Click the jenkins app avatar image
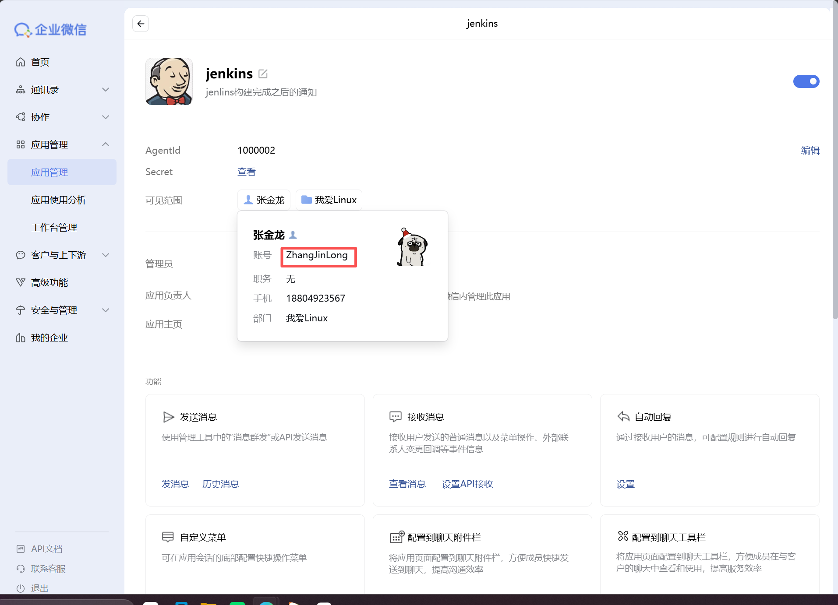 click(169, 81)
